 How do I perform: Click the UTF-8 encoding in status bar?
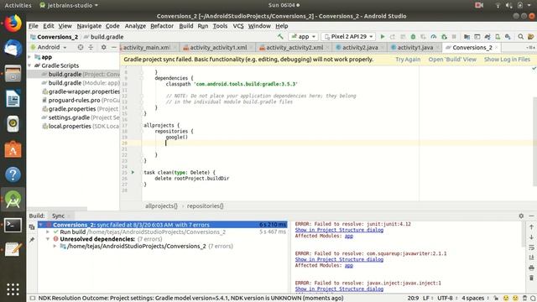[445, 299]
